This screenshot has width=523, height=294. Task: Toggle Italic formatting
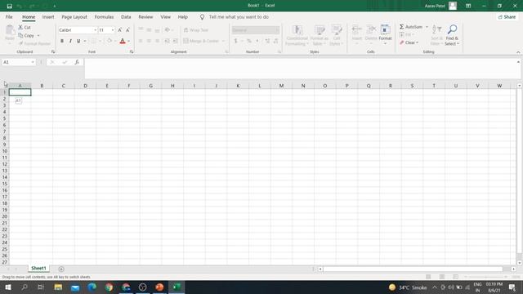(x=70, y=41)
